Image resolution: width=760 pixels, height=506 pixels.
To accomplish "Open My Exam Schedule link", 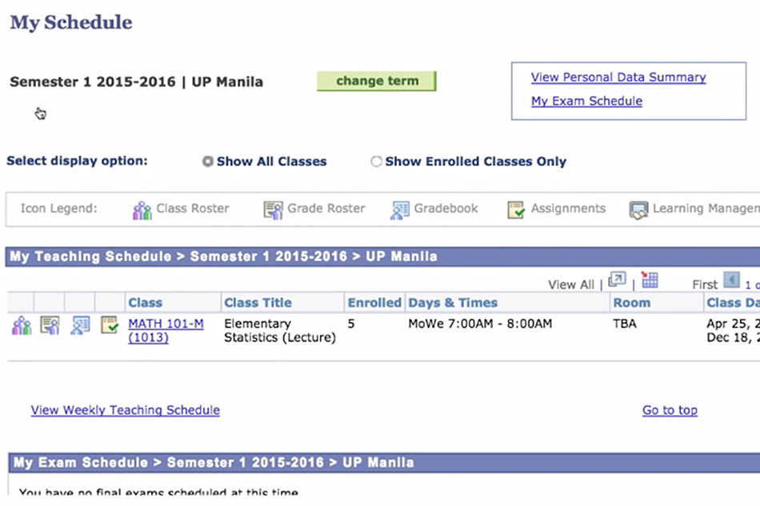I will [x=586, y=101].
